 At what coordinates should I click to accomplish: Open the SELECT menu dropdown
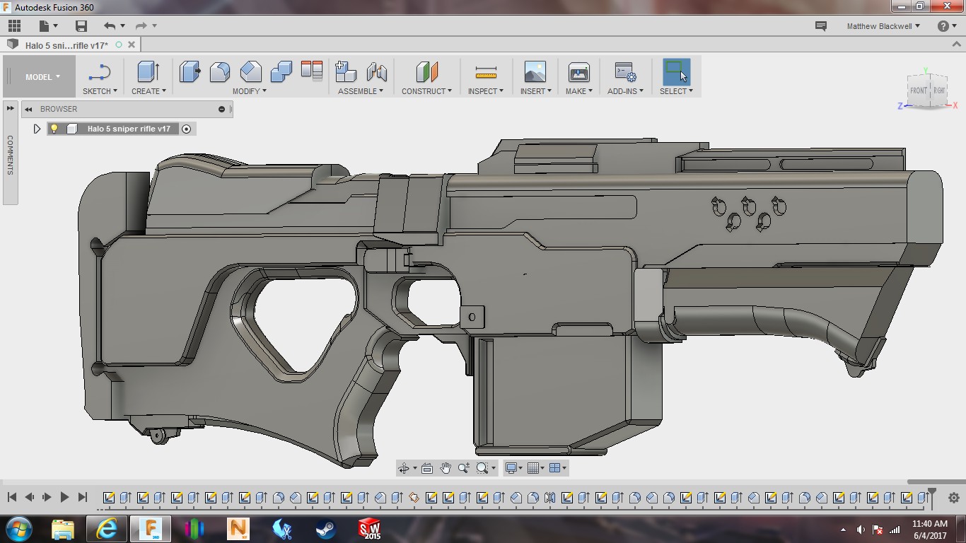click(676, 91)
